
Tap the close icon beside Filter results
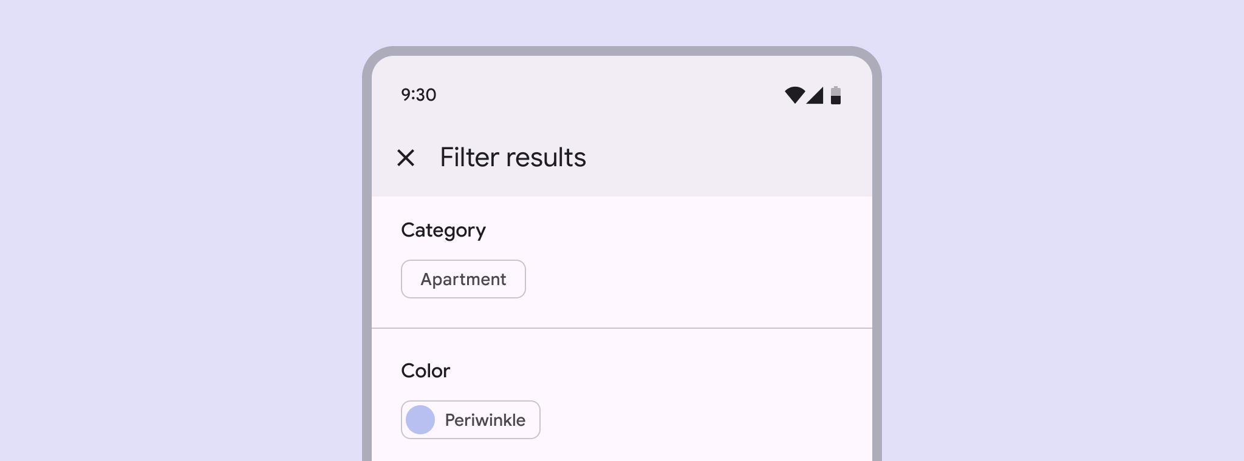coord(407,157)
